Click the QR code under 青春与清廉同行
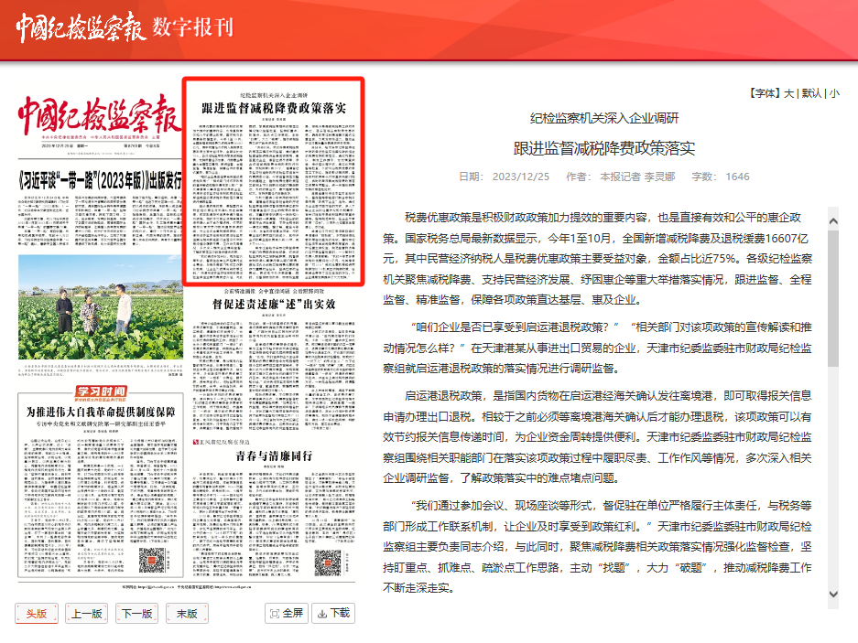The image size is (858, 643). pos(328,563)
